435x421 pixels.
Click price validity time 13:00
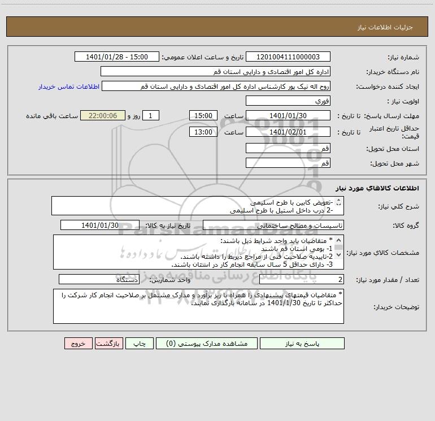point(203,132)
